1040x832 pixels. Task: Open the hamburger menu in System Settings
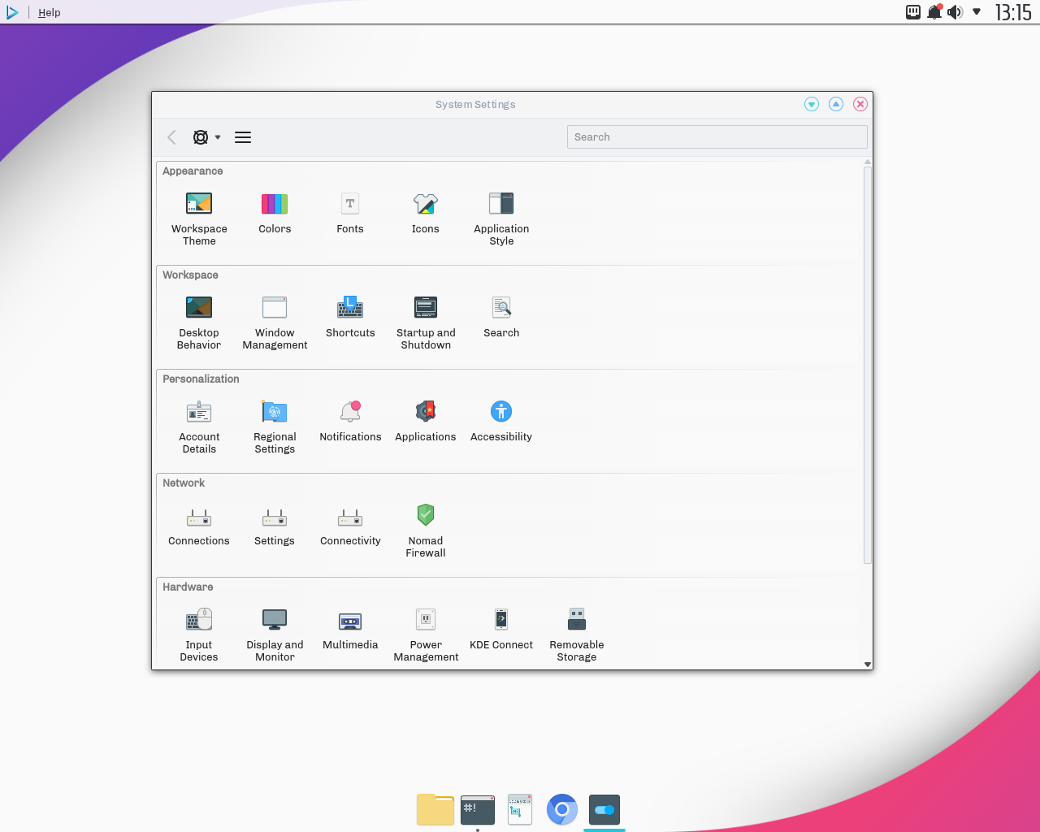coord(243,137)
